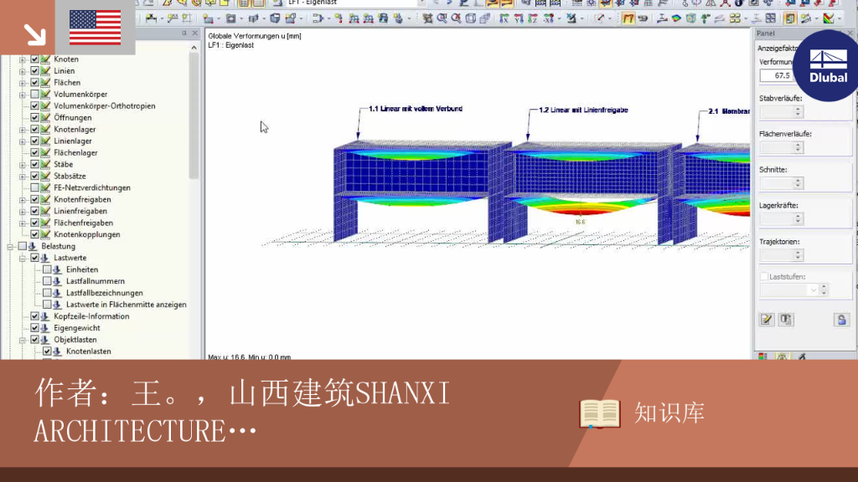Click the wireframe cube display icon
Image resolution: width=858 pixels, height=482 pixels.
[x=470, y=18]
